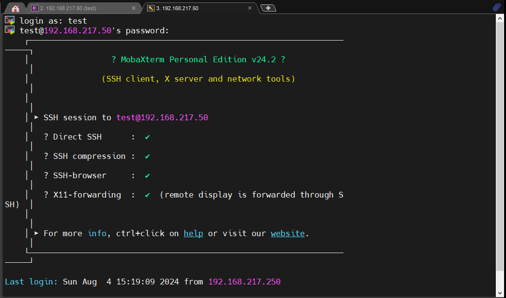Click 'MobaXterm Personal Edition v24.2' banner text
This screenshot has width=506, height=298.
198,59
